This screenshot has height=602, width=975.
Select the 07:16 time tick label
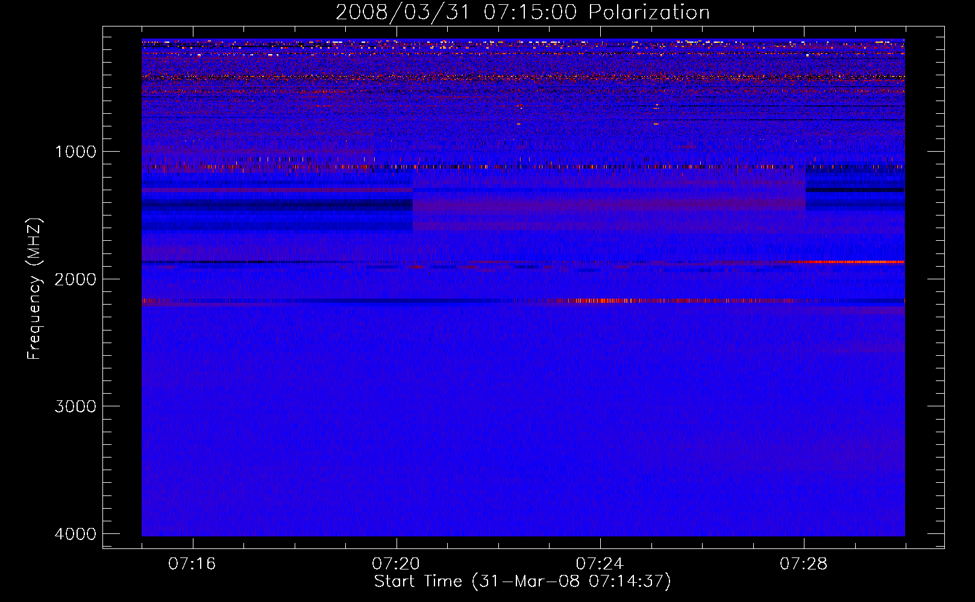(192, 564)
